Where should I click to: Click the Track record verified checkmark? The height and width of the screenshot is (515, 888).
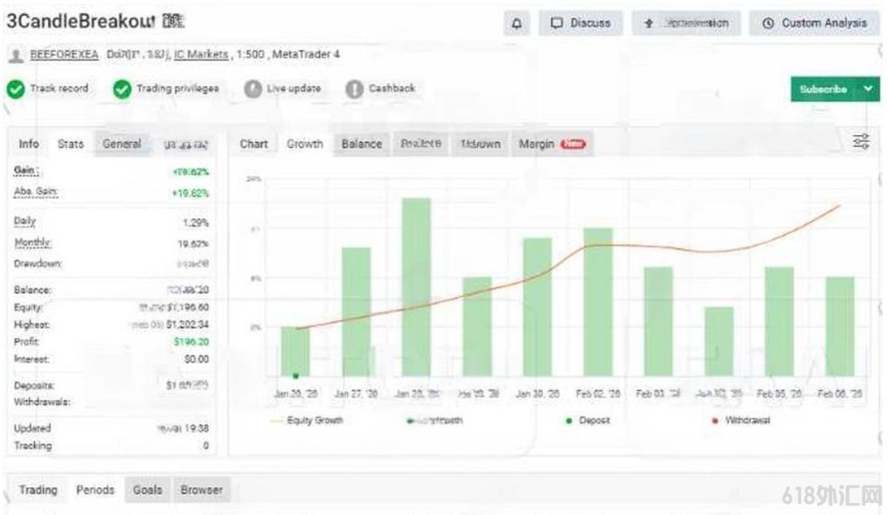[16, 89]
